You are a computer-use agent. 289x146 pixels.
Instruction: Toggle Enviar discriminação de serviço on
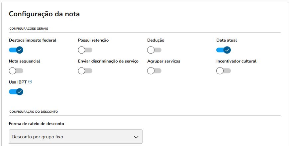(x=85, y=71)
